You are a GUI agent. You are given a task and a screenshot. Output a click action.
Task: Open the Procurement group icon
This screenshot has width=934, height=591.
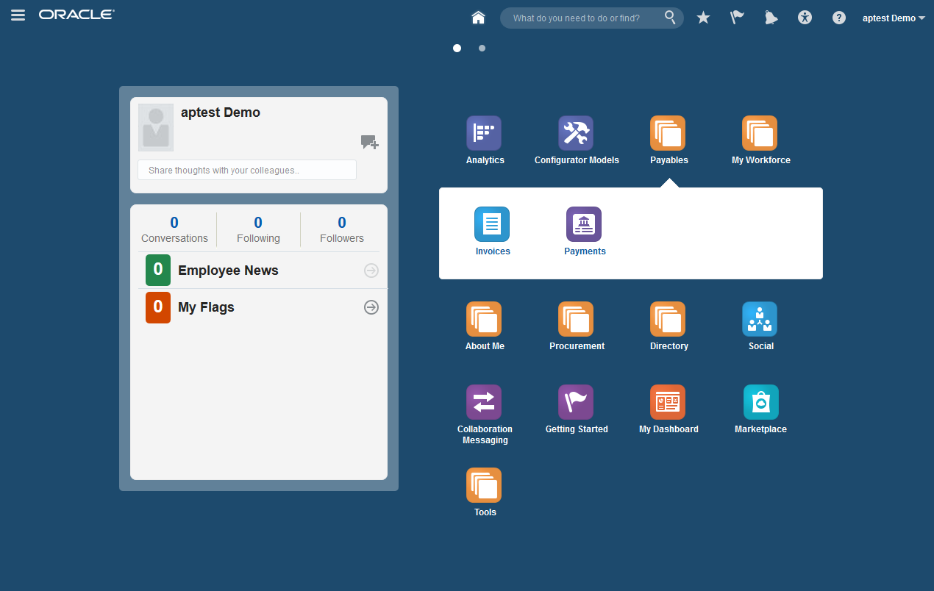576,319
